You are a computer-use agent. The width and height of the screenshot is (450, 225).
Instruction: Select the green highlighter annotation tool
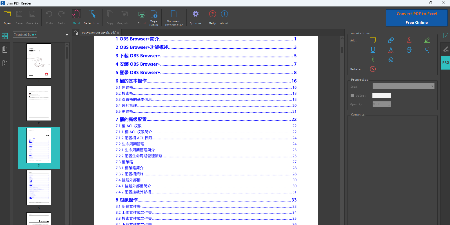pyautogui.click(x=427, y=40)
